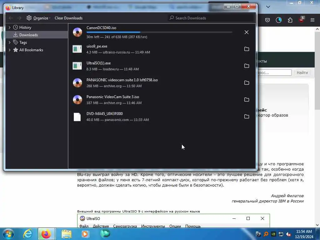Select Downloads in the sidebar
Viewport: 320px width, 240px height.
pos(37,35)
